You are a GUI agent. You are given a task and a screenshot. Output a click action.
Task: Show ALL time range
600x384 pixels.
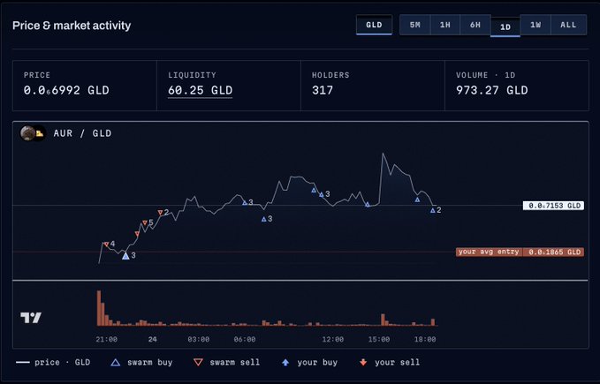568,26
